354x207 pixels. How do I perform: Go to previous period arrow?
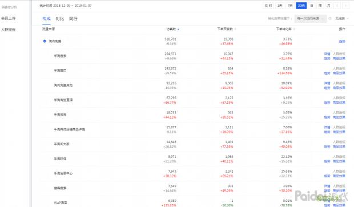tap(337, 6)
